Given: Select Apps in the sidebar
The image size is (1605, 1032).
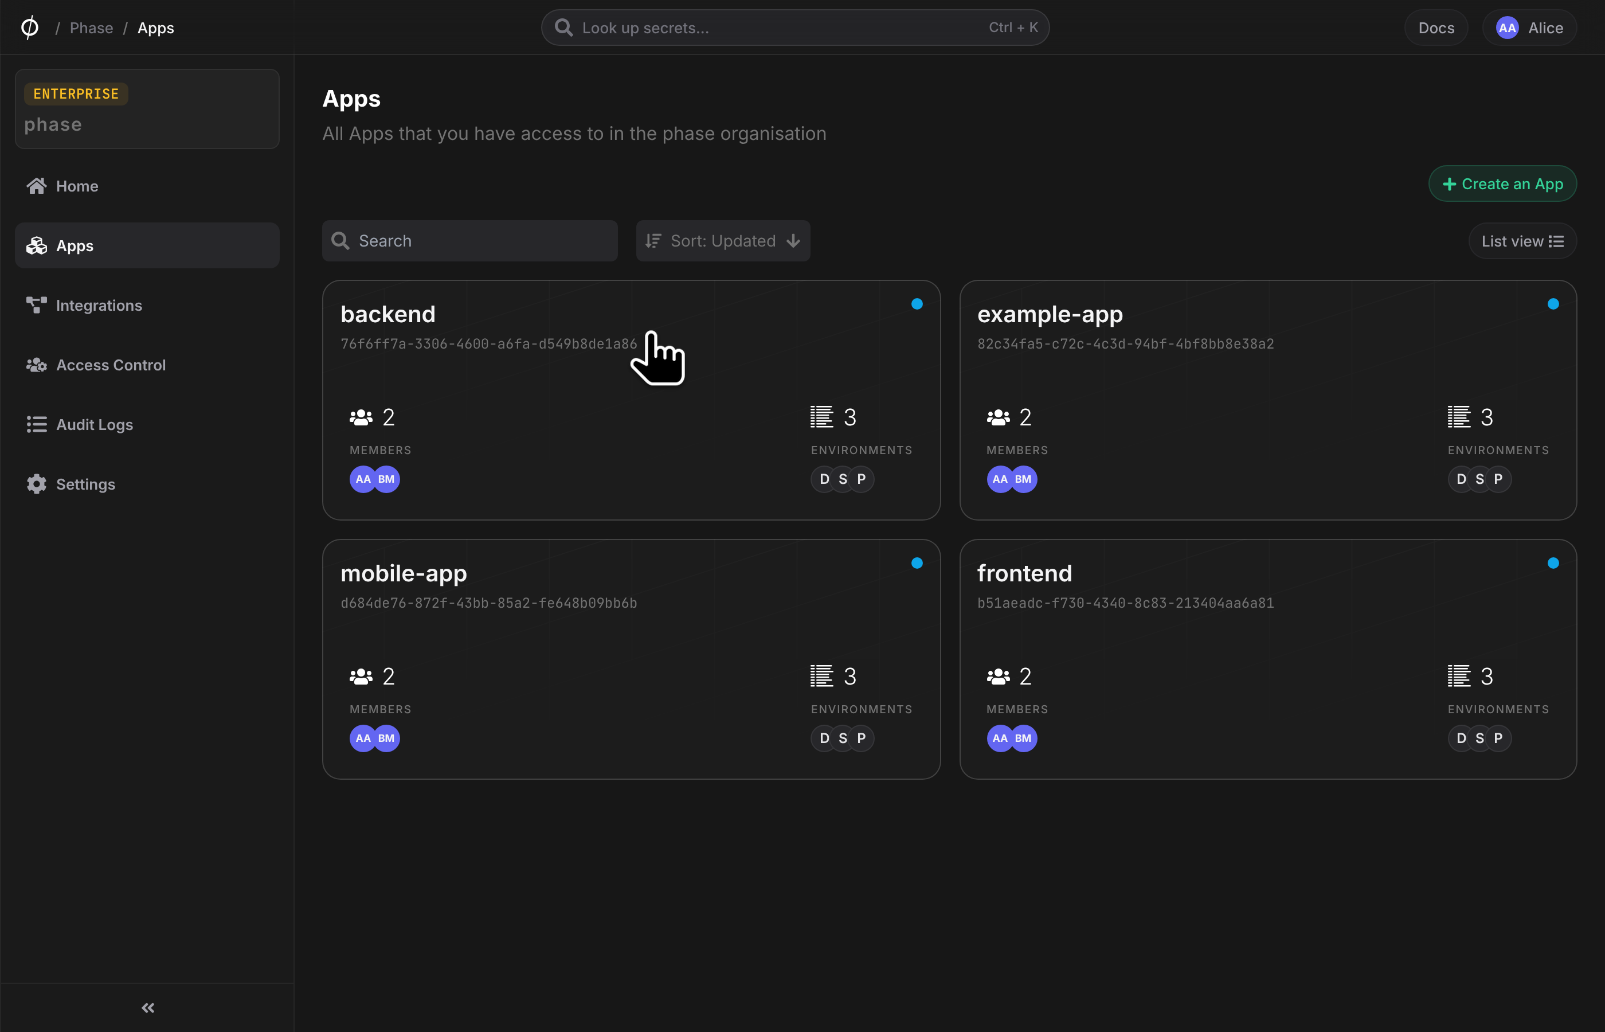Looking at the screenshot, I should 147,245.
